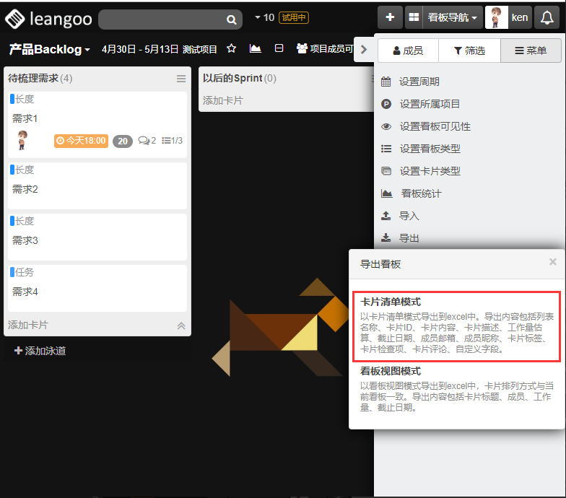Click the list menu icon of 待梳理需求

[x=181, y=79]
